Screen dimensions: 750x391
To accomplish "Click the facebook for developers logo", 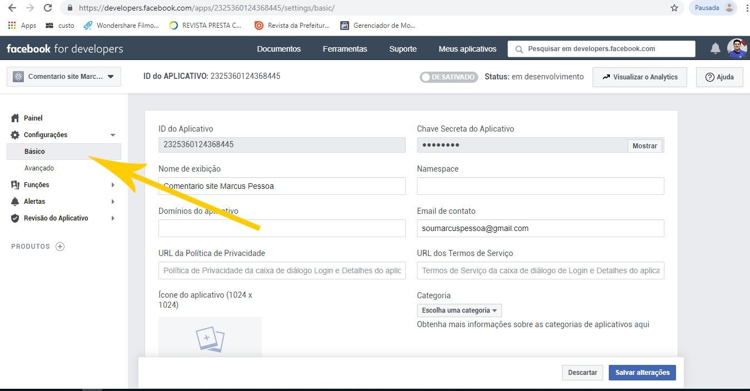I will [x=65, y=49].
